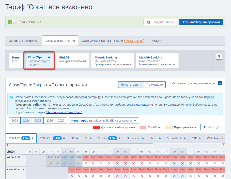Click the info icon in the hint box
231x179 pixels.
pos(11,97)
